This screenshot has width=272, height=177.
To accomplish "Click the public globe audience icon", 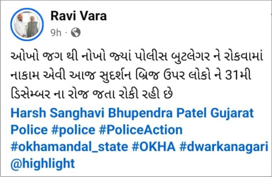I will coord(76,33).
